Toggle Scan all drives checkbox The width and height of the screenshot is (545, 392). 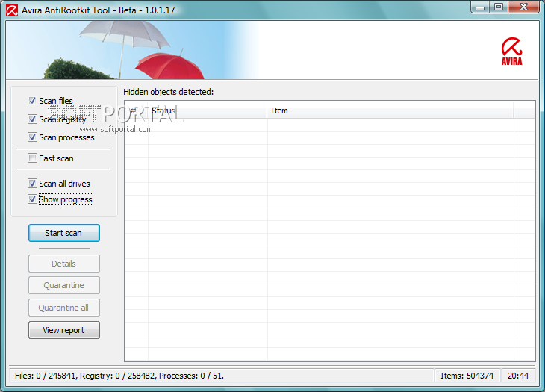pos(32,183)
